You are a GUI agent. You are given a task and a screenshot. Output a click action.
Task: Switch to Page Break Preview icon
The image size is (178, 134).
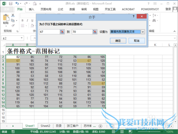point(130,131)
